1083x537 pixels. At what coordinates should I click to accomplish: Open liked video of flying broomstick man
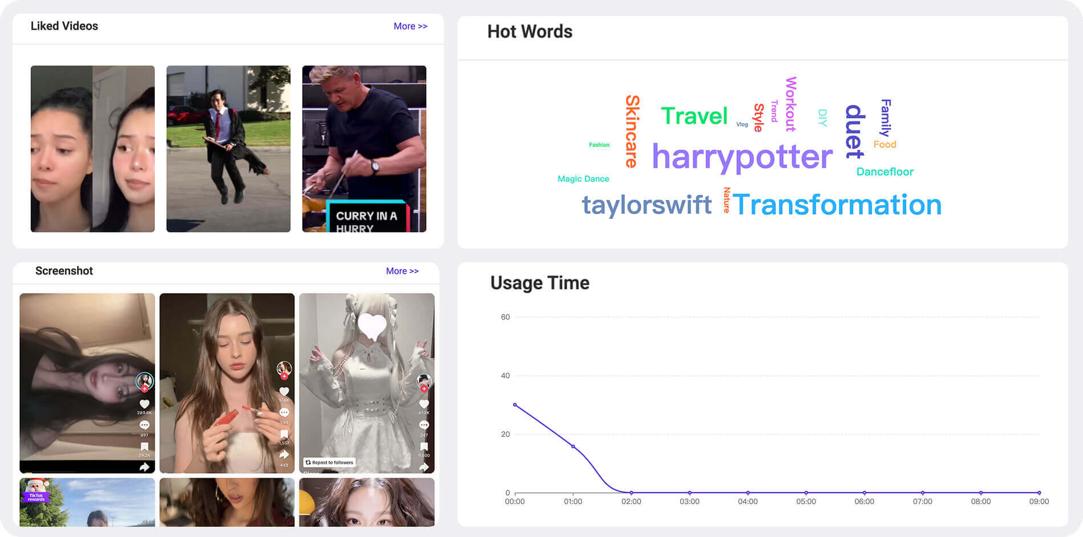point(228,149)
